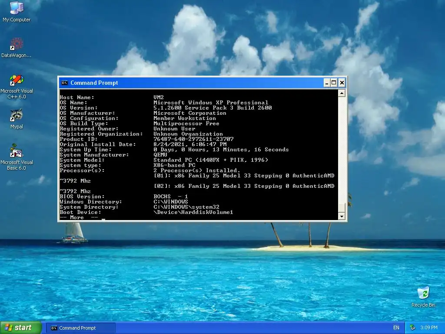This screenshot has width=445, height=334.
Task: Click the system tray network icon
Action: coord(413,328)
